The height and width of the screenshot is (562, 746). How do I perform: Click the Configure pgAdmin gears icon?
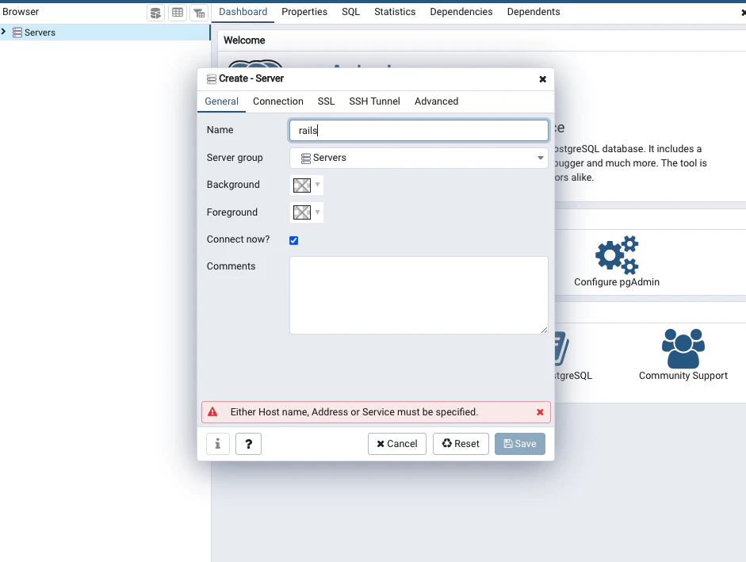point(617,254)
